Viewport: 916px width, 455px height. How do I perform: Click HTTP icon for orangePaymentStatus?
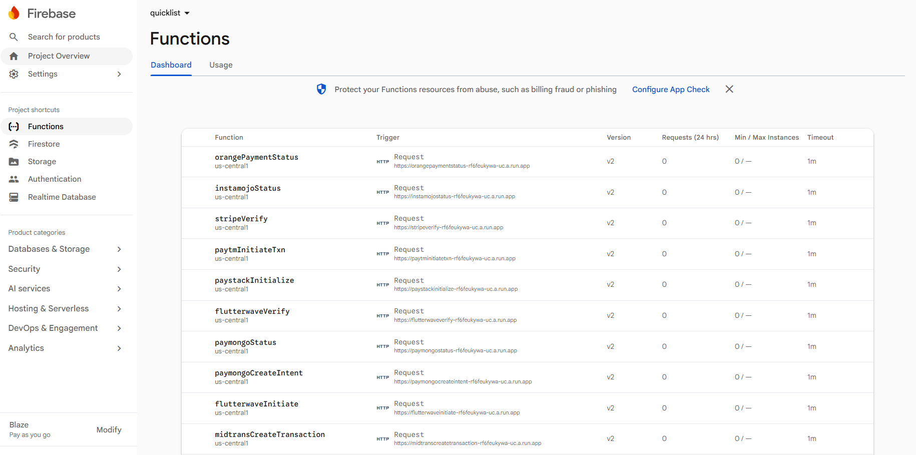[x=383, y=162]
